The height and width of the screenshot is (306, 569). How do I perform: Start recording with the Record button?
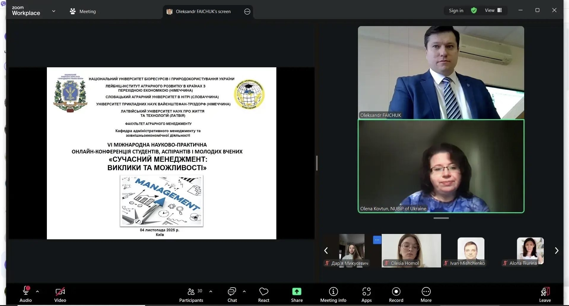[396, 294]
